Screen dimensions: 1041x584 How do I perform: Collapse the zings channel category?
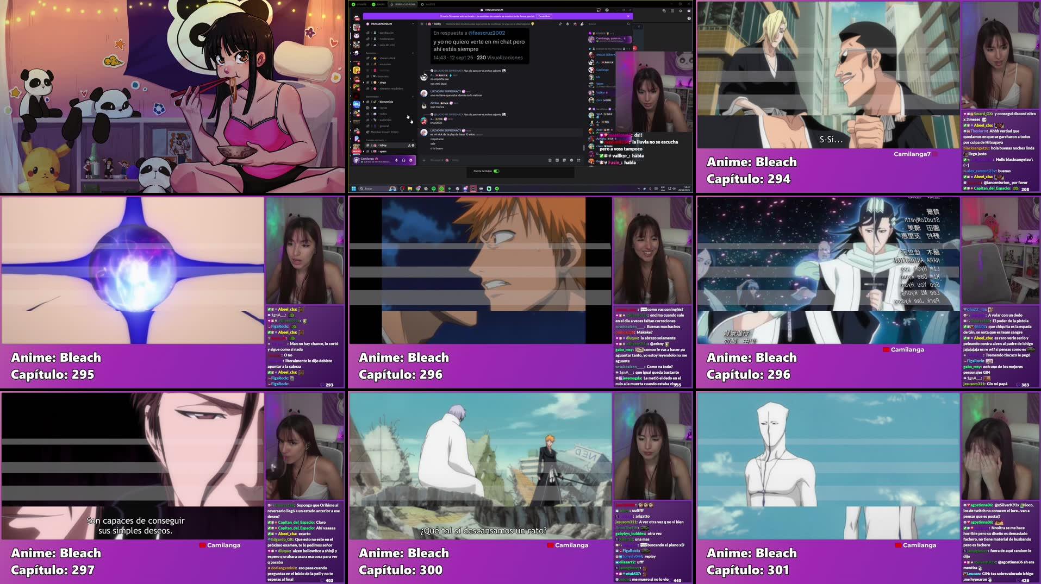[x=363, y=83]
